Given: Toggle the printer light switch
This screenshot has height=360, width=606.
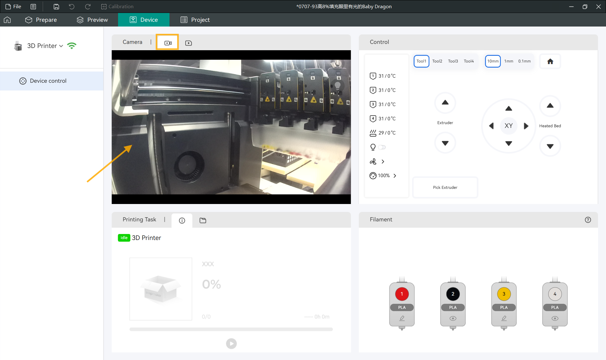Looking at the screenshot, I should point(382,147).
